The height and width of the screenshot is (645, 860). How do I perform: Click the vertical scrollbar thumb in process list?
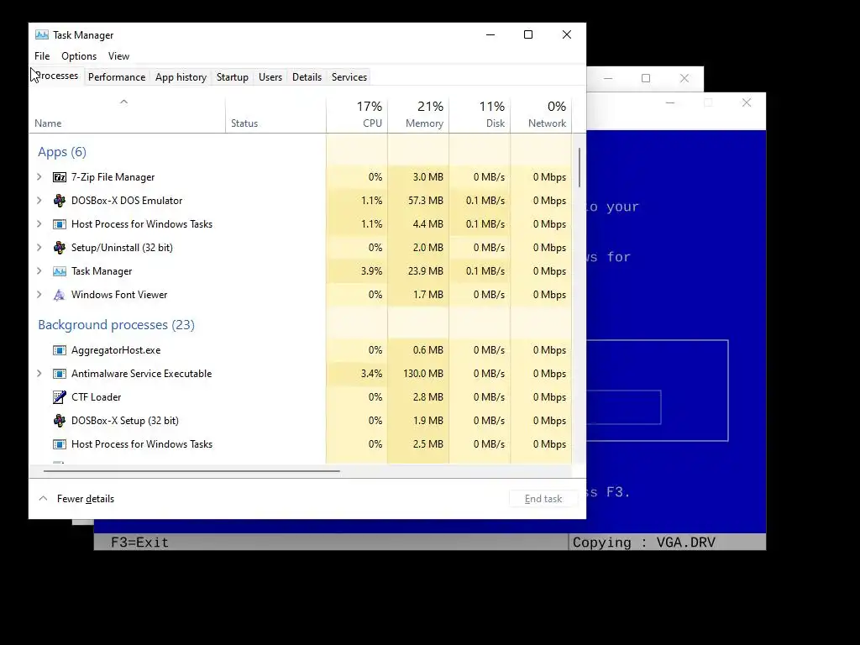tap(579, 167)
